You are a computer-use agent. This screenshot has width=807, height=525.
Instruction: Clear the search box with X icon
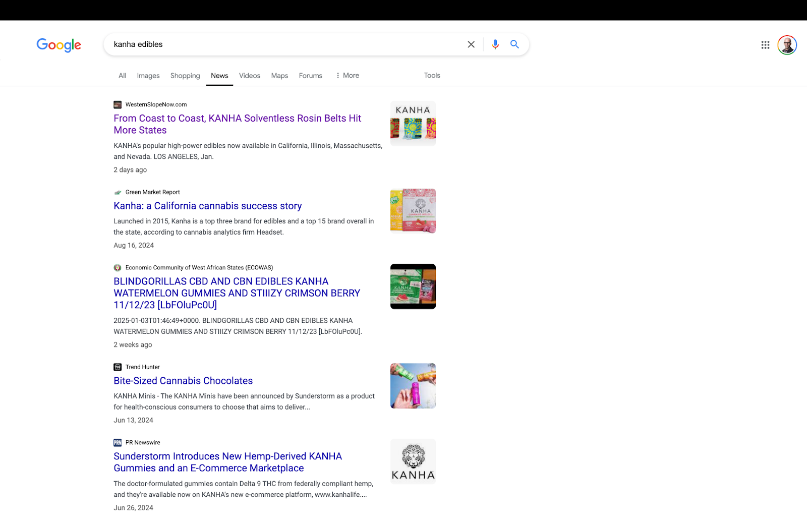[471, 44]
